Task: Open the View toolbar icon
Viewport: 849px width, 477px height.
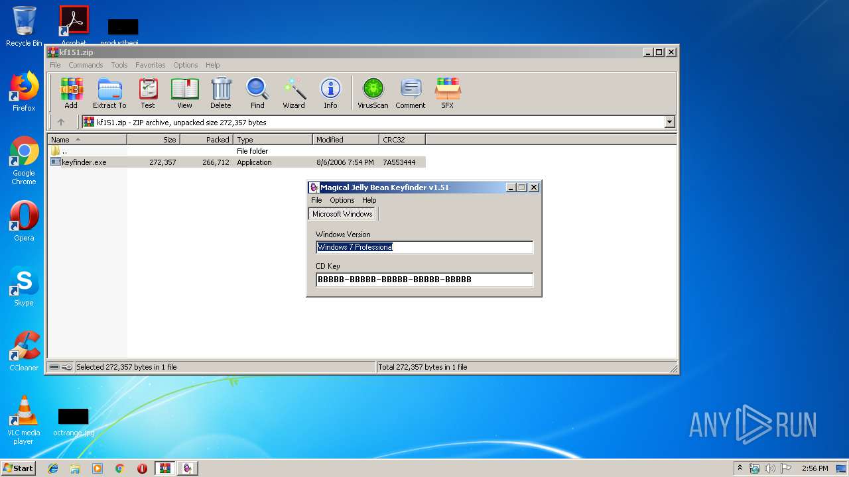Action: (x=184, y=93)
